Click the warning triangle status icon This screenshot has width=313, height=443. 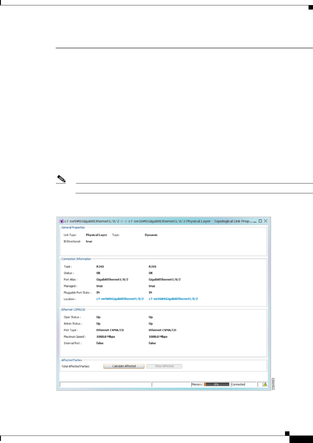click(x=265, y=384)
